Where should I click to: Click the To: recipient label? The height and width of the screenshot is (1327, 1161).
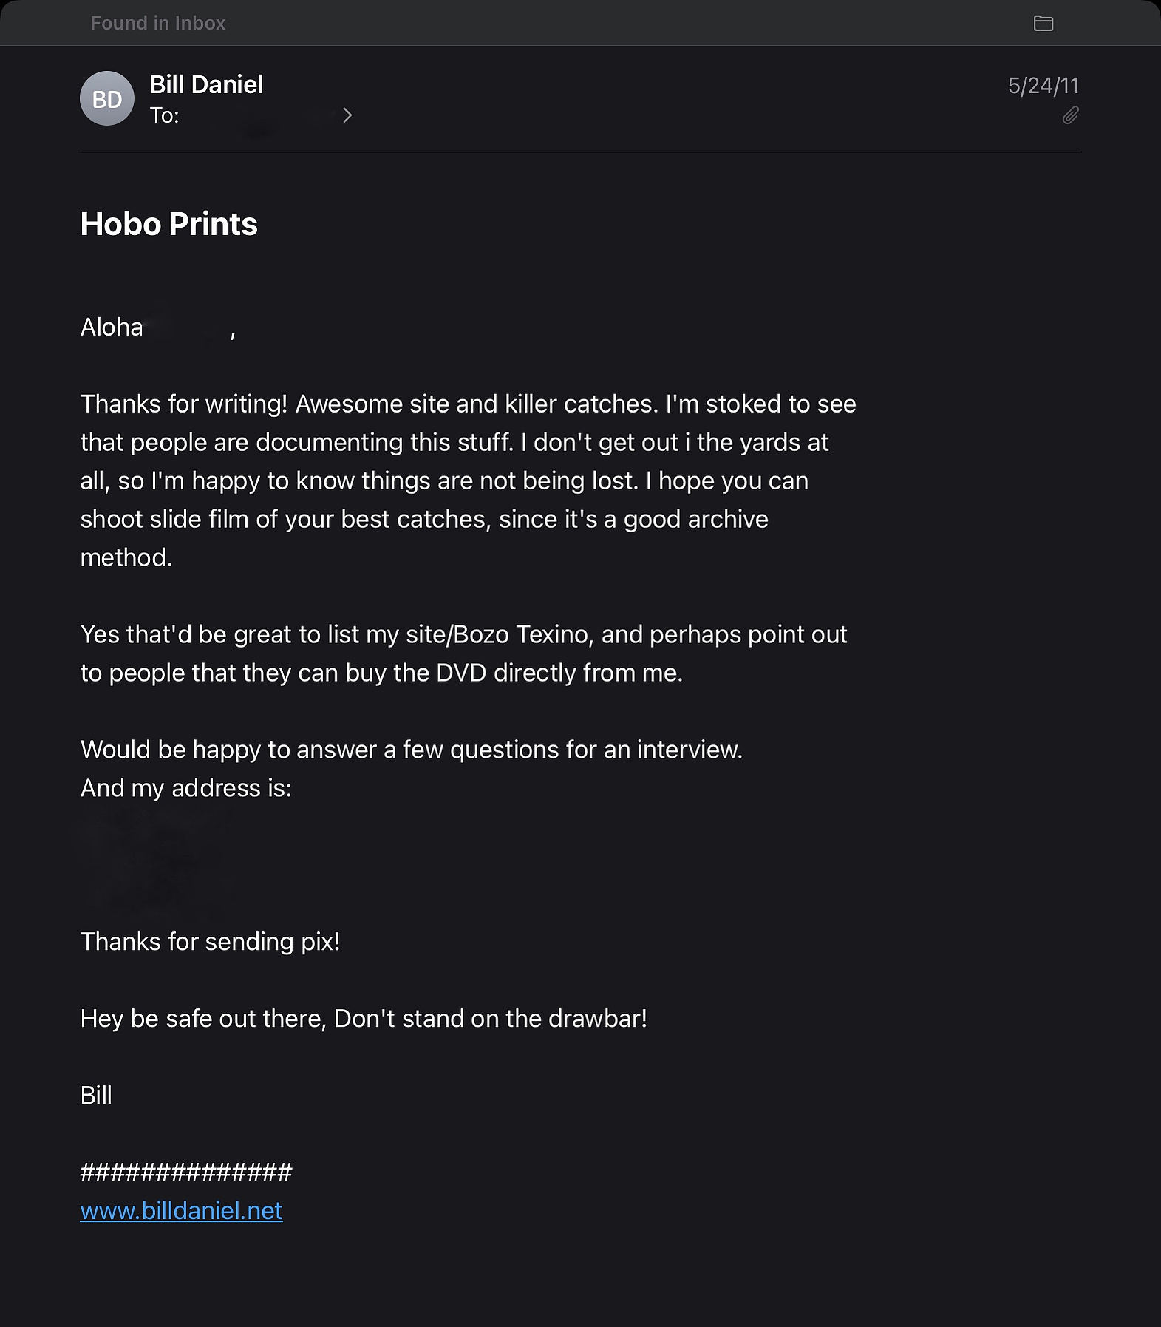pyautogui.click(x=164, y=115)
